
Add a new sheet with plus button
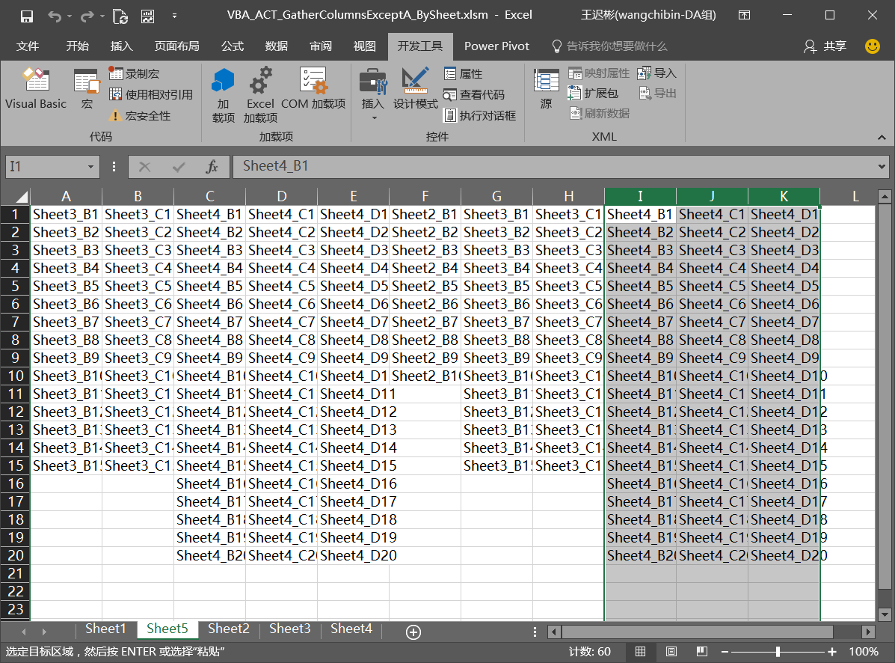pos(413,632)
